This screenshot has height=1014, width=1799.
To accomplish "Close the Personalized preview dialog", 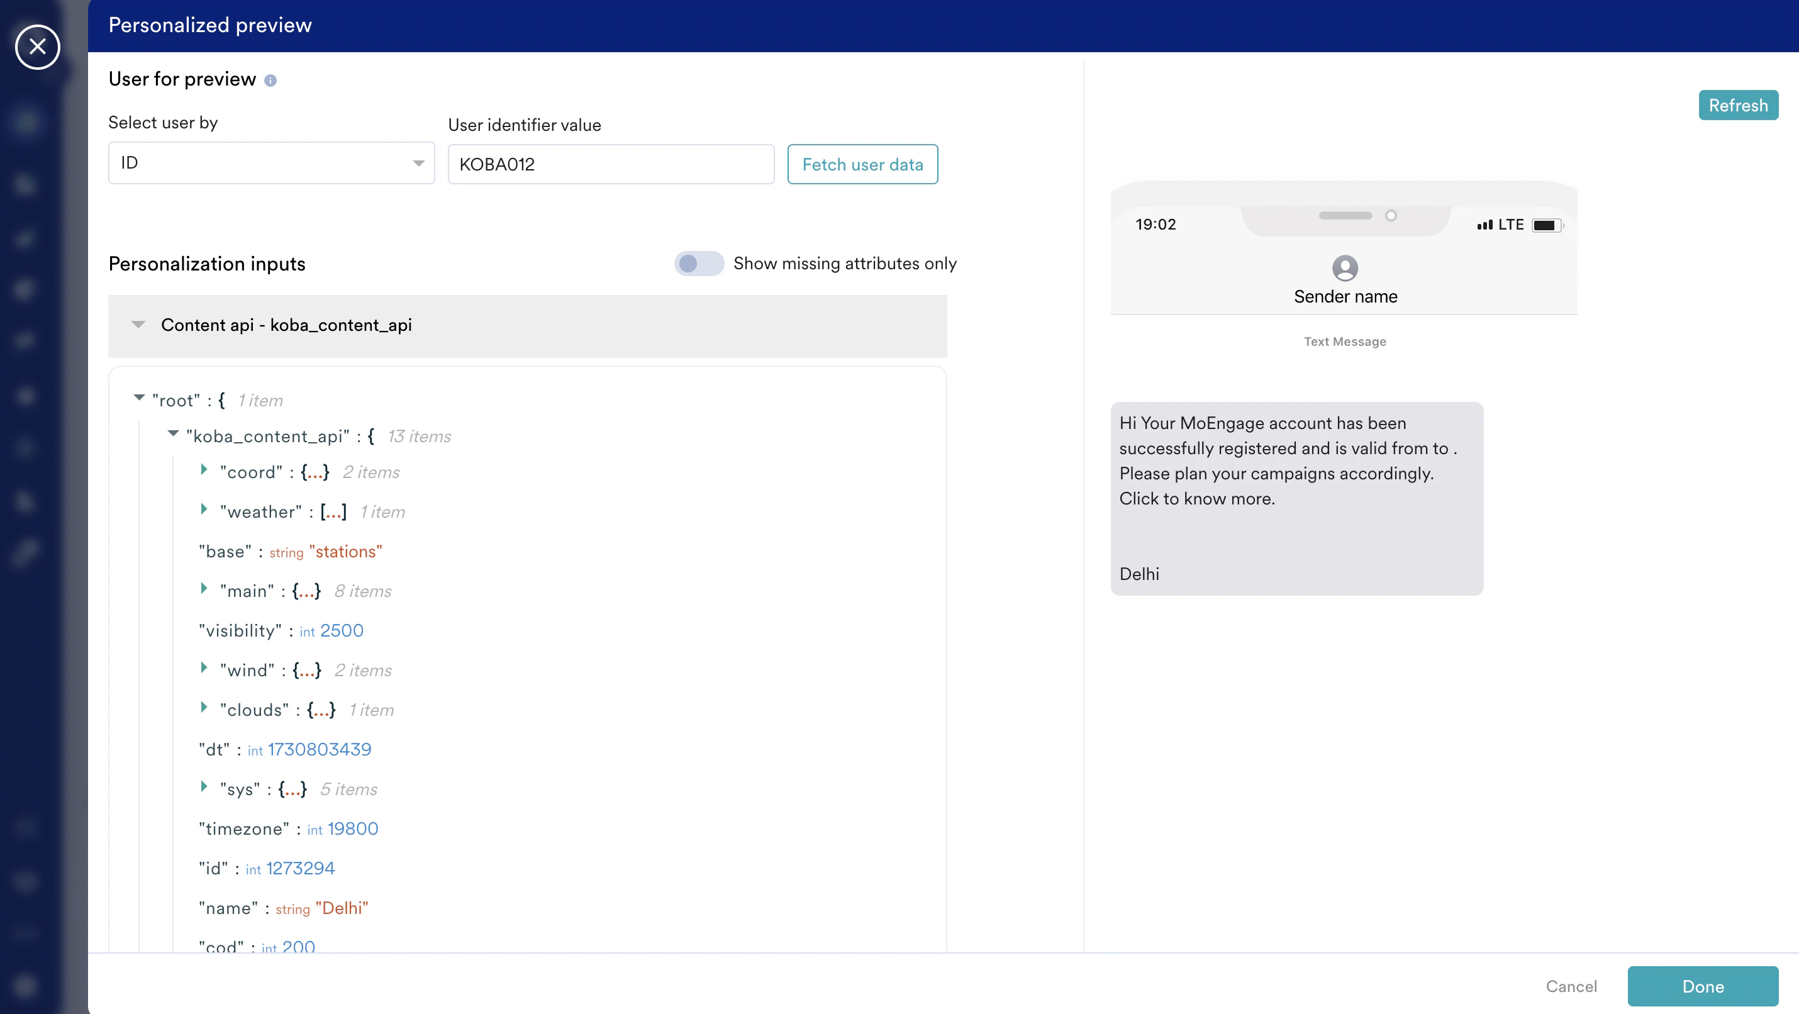I will (38, 47).
